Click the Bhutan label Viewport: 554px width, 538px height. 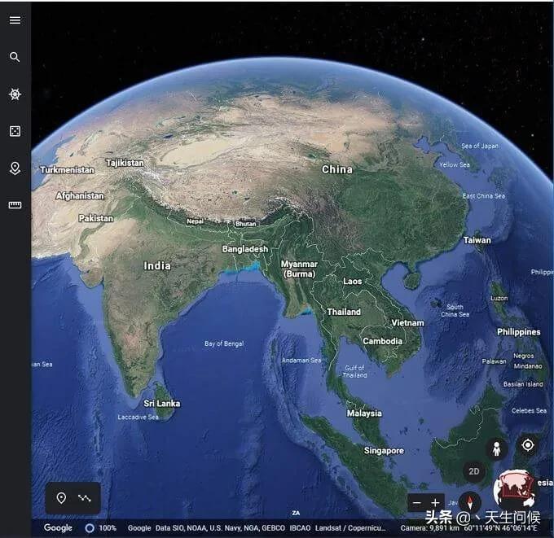click(x=246, y=224)
